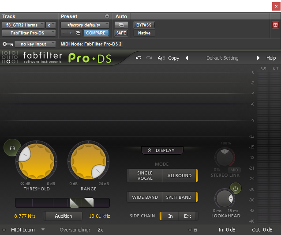Click the MIDI Learn button
Screen dimensions: 281x235
pos(23,230)
